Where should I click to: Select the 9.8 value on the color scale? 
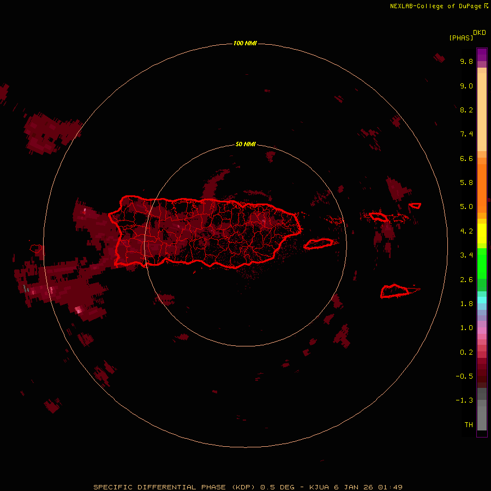[x=466, y=61]
